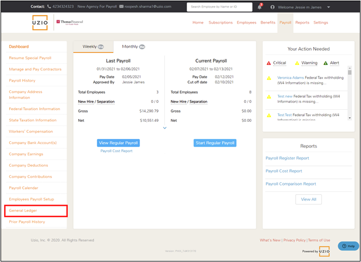Open Terms of Use footer link
The height and width of the screenshot is (262, 361).
click(x=319, y=240)
